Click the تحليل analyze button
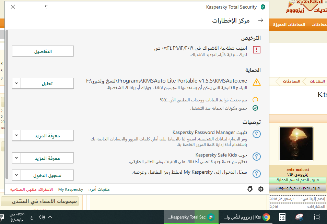This screenshot has width=327, height=224. [47, 83]
